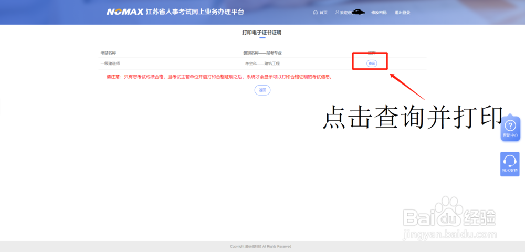Click the 级别名称——报考专业 column header

click(x=262, y=53)
